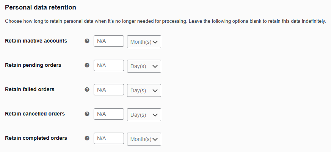Click help icon for Retain completed orders
This screenshot has height=152, width=331.
pyautogui.click(x=87, y=138)
